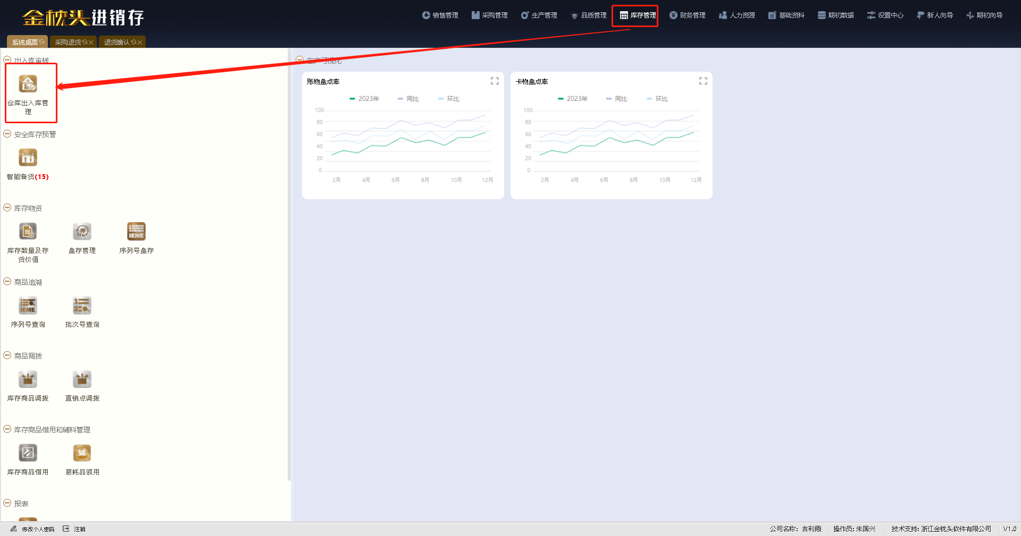Click the 公司名称: 吉利顾 status text
Viewport: 1021px width, 536px height.
796,529
